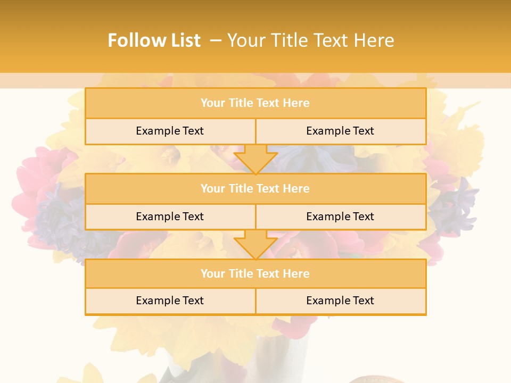Click top block's left Example Text cell
The height and width of the screenshot is (383, 511).
[x=170, y=131]
